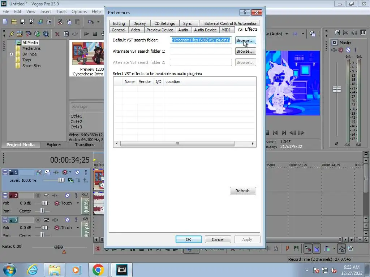
Task: Solo video track 1
Action: coord(86,172)
